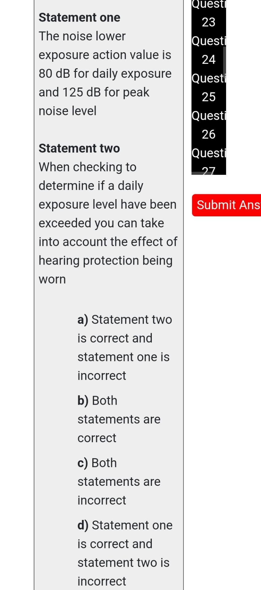Click the currently highlighted question number
Image resolution: width=261 pixels, height=590 pixels.
208,51
